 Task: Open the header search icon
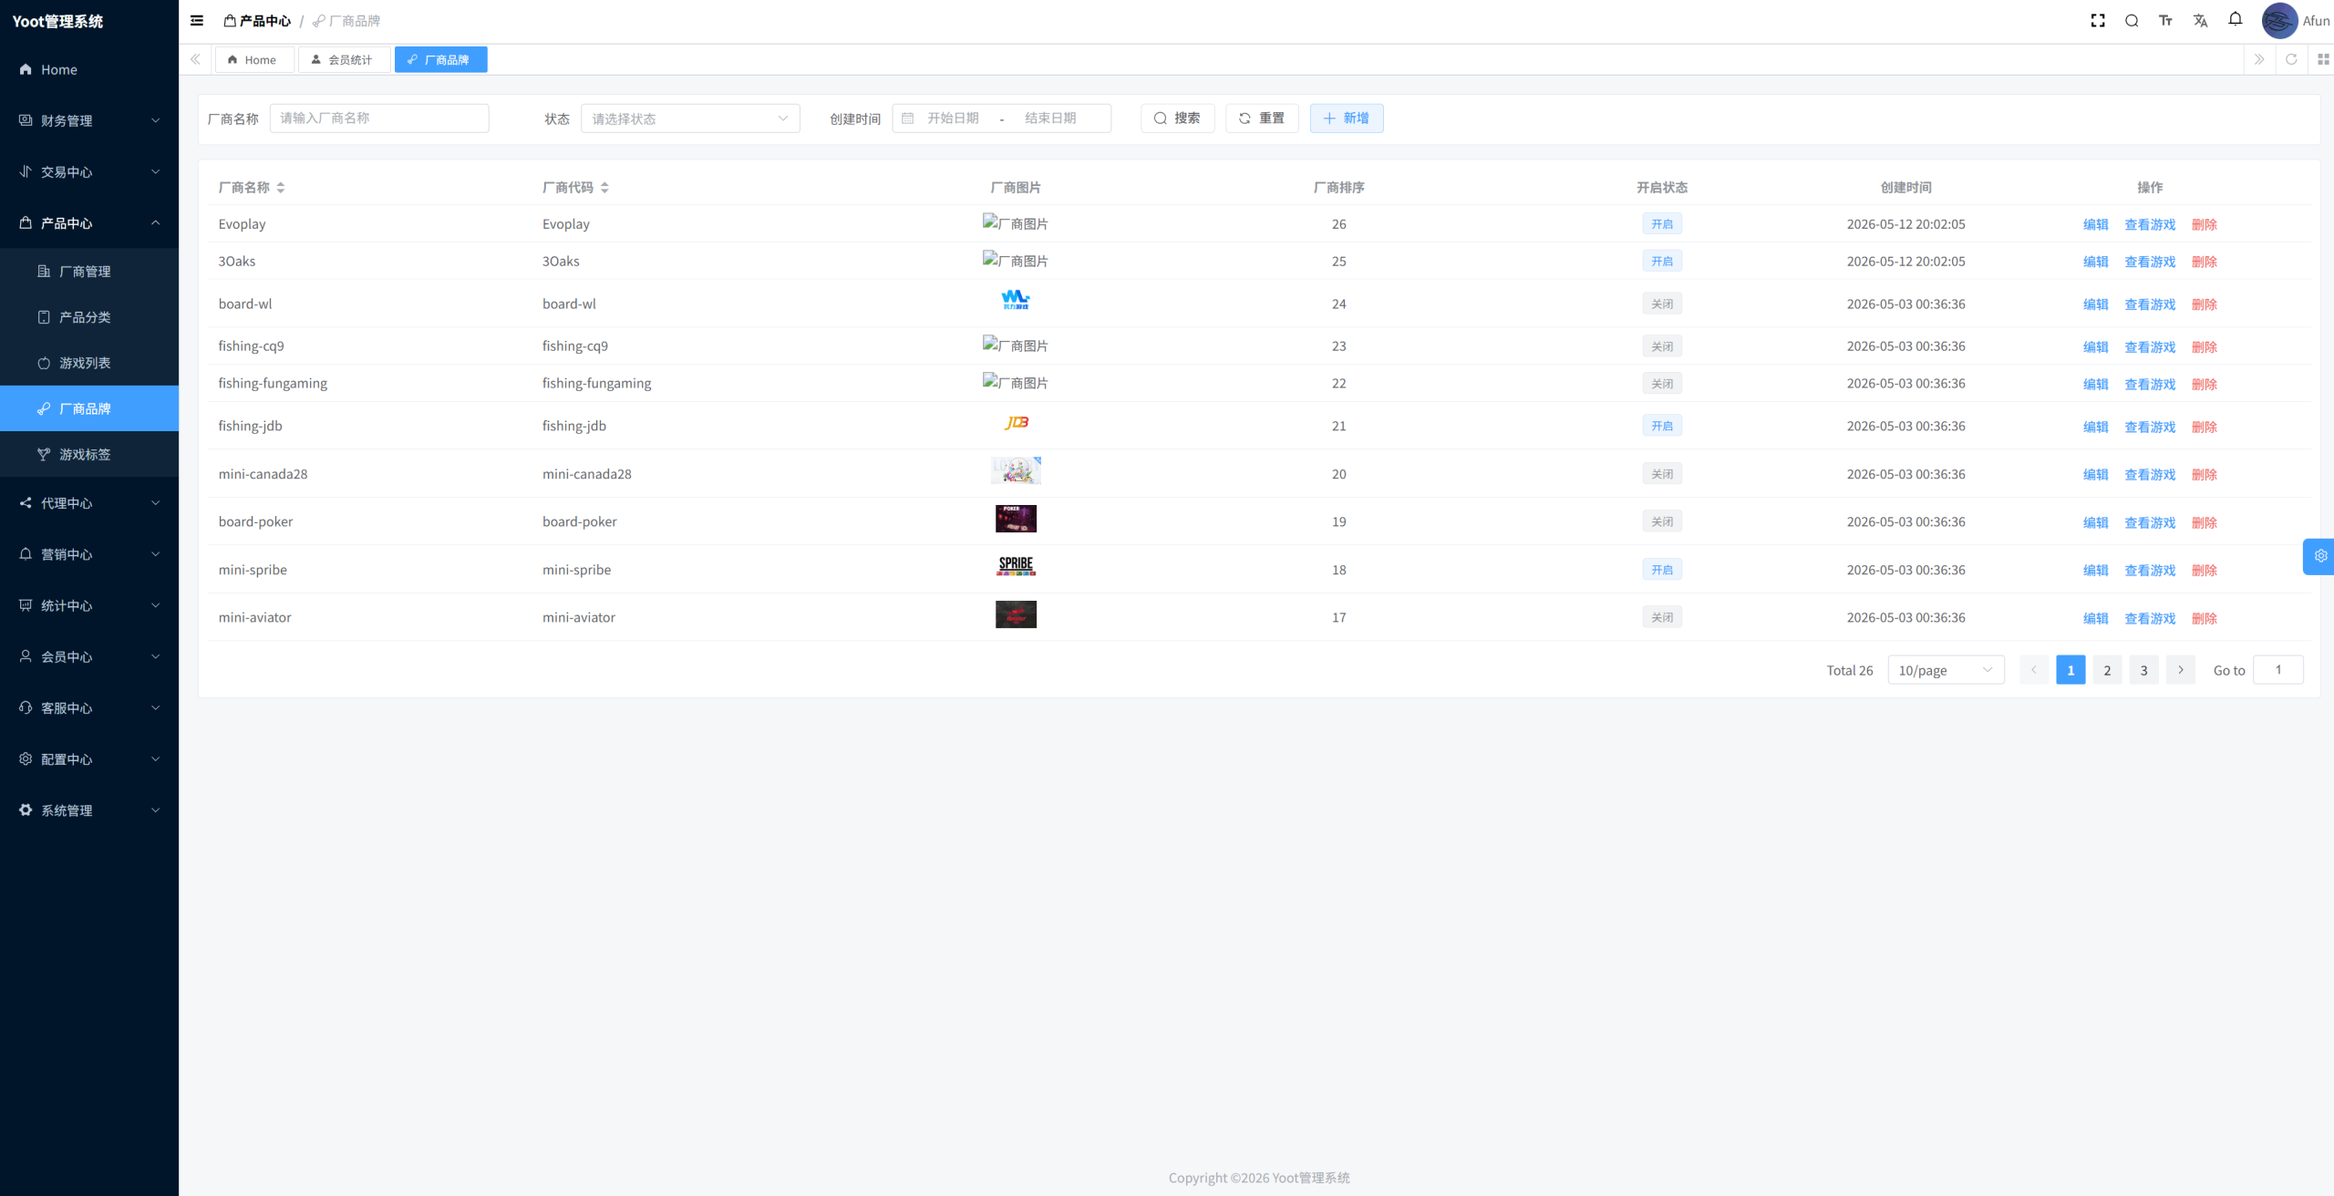pos(2132,20)
